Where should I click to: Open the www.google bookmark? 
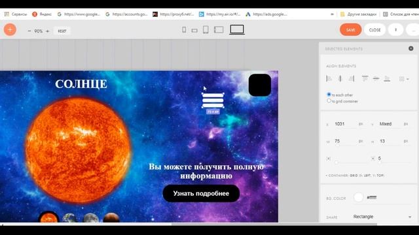pyautogui.click(x=79, y=14)
